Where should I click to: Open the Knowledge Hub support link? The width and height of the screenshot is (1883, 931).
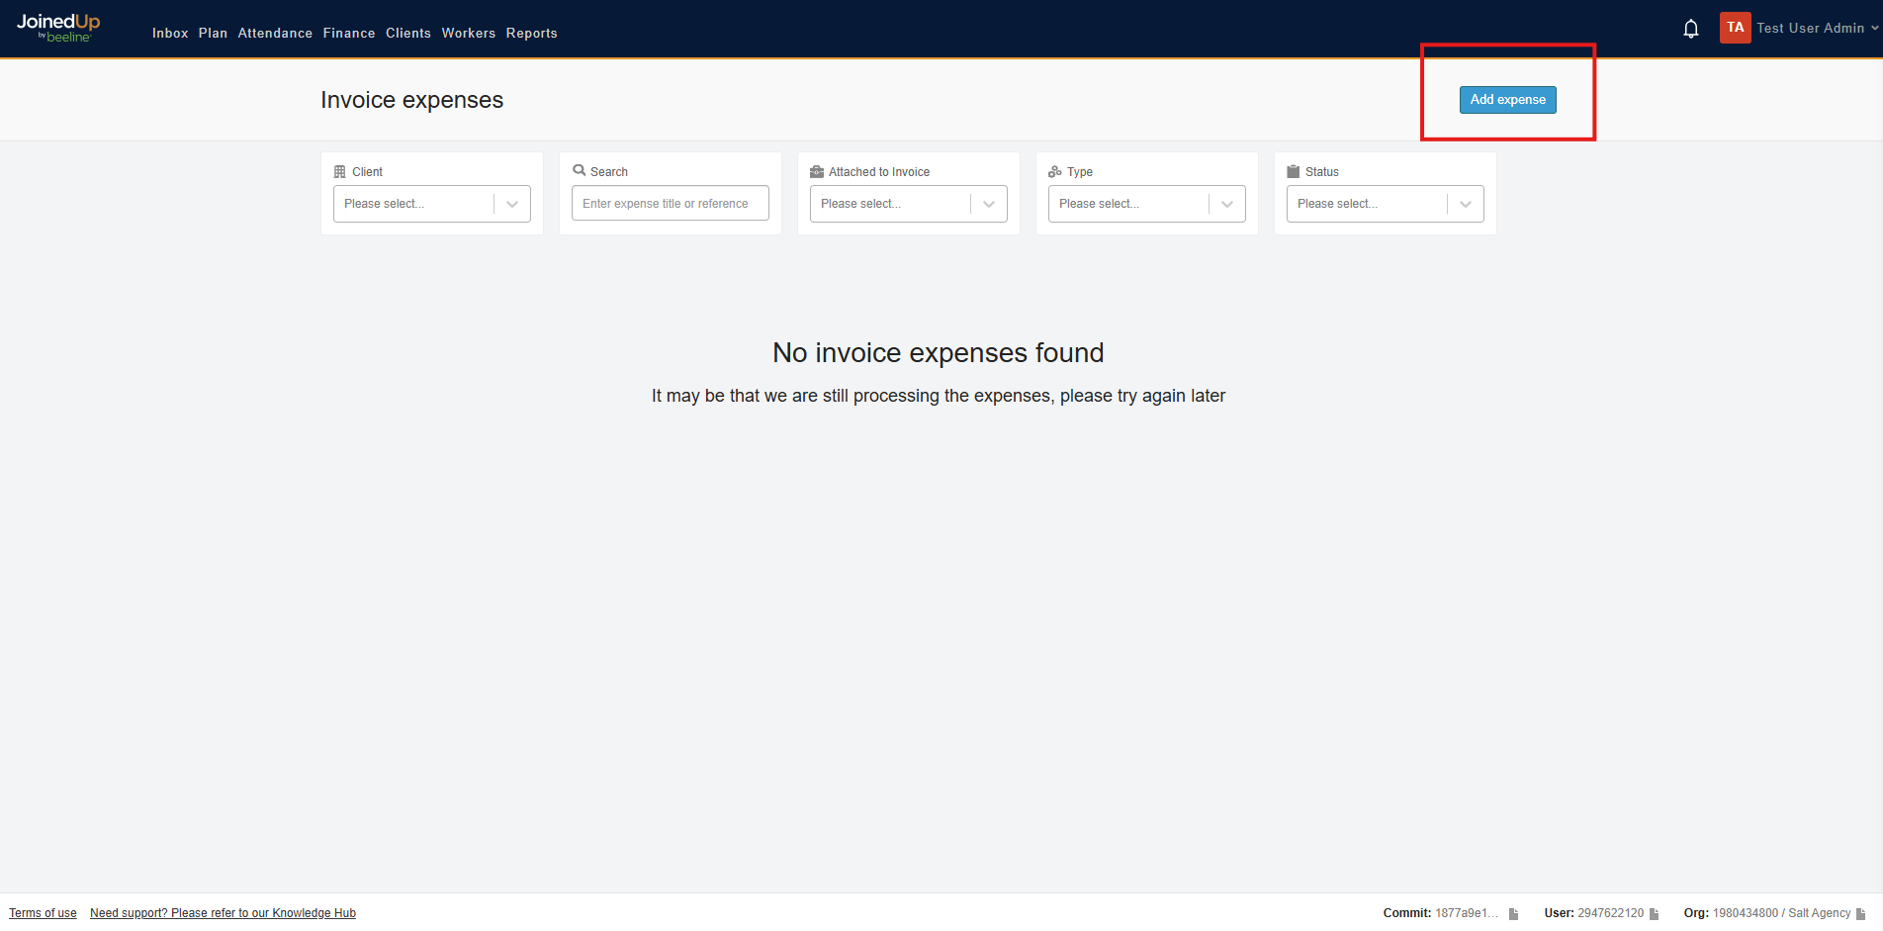(x=223, y=912)
